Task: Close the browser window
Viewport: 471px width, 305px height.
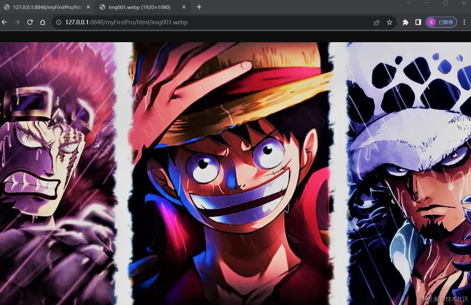Action: coord(464,3)
